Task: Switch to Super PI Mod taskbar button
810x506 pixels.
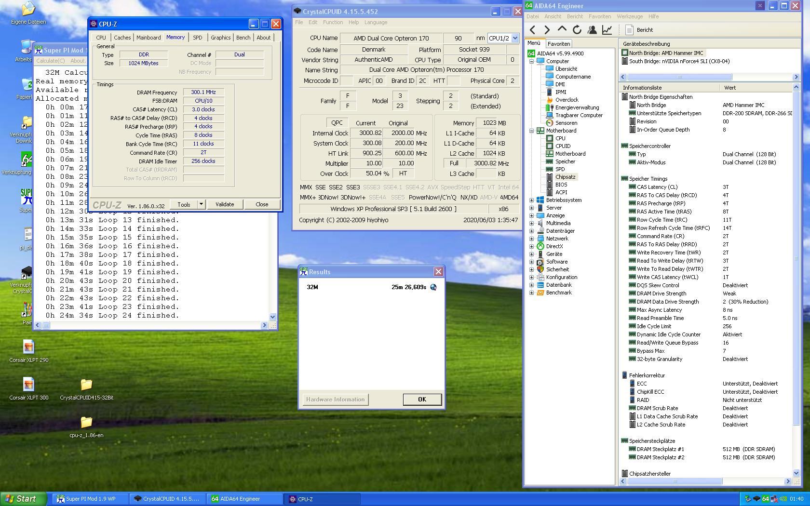Action: (x=90, y=499)
